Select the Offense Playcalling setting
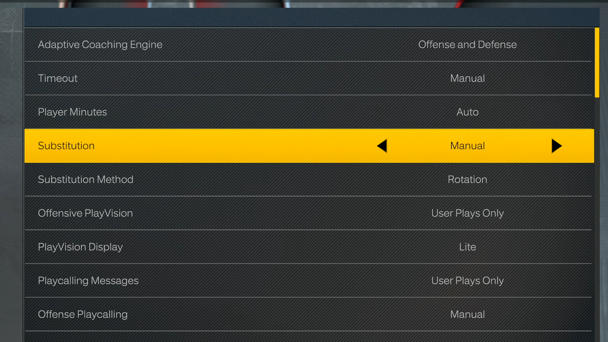The width and height of the screenshot is (608, 342). (308, 314)
